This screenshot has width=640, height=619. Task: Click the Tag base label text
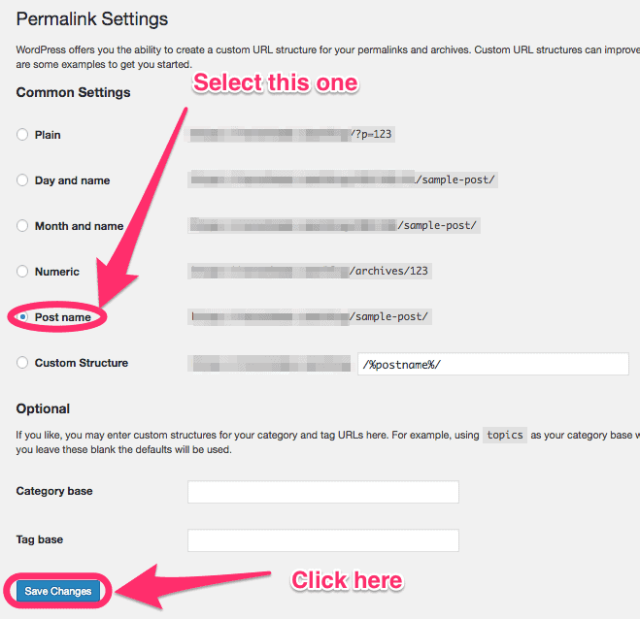(40, 539)
